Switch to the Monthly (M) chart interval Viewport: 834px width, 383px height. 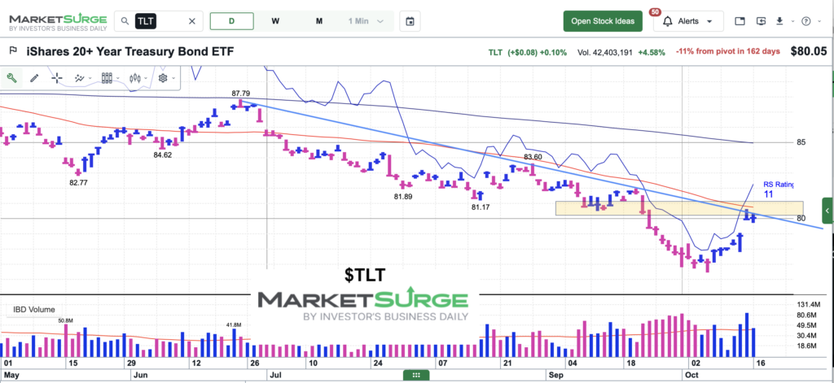(x=319, y=21)
